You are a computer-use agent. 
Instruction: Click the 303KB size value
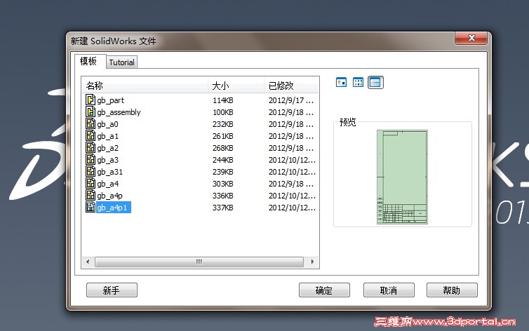click(x=222, y=184)
